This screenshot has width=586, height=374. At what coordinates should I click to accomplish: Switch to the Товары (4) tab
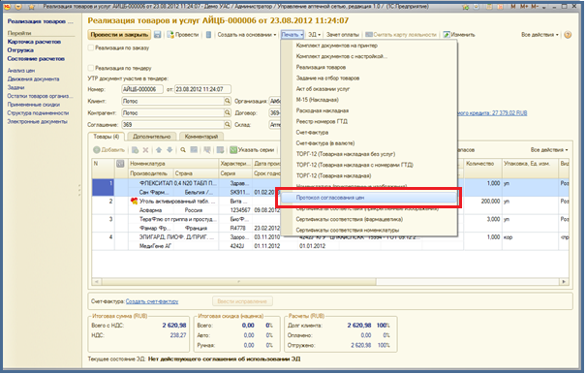pos(107,137)
